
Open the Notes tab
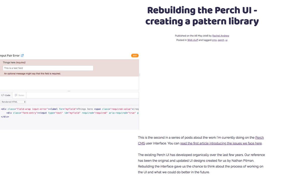point(19,95)
